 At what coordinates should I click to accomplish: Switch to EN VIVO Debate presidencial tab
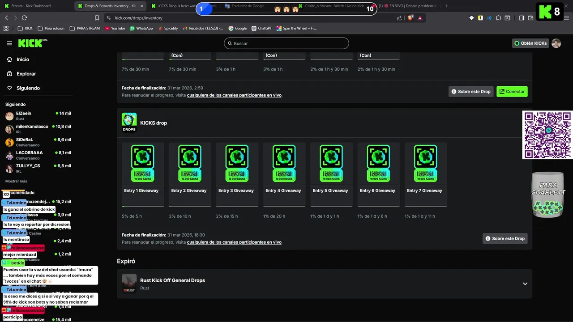point(407,6)
